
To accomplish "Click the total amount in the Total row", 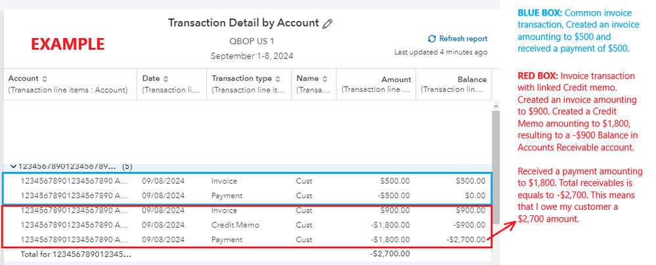I will click(x=390, y=253).
